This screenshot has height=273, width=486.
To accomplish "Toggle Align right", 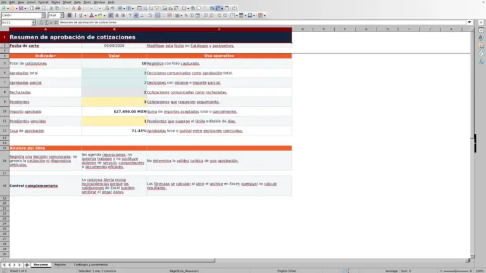I will point(123,15).
